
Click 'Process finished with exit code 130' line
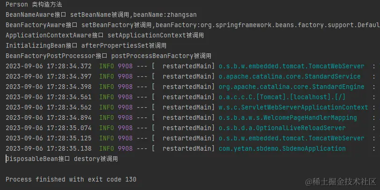click(x=71, y=180)
